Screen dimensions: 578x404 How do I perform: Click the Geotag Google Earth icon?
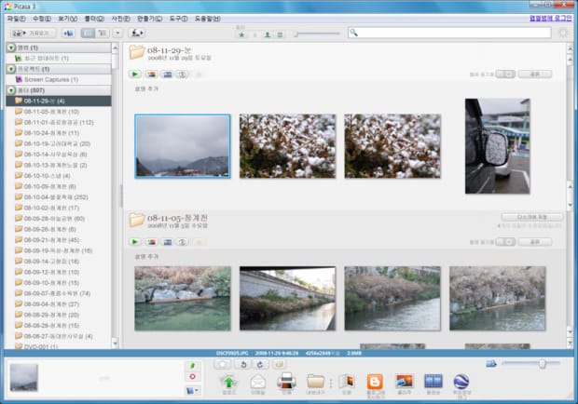coord(461,380)
